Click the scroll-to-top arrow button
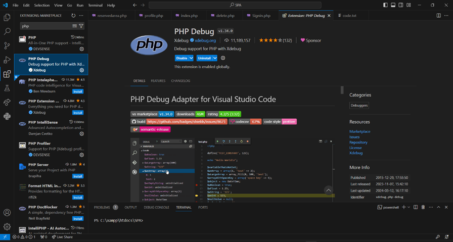Screen dimensions: 453x242 click(329, 190)
